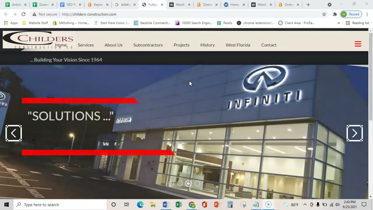Select the fourth slider dot
This screenshot has width=373, height=210.
point(197,183)
